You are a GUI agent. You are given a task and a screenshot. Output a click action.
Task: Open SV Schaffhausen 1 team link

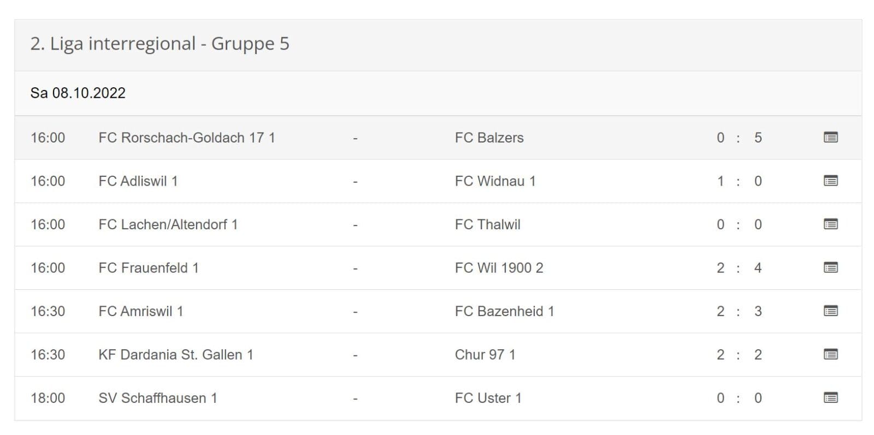click(157, 398)
